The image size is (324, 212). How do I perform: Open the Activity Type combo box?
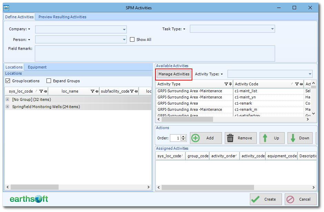coord(310,74)
